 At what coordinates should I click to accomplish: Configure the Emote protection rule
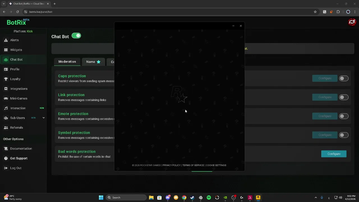(x=325, y=116)
